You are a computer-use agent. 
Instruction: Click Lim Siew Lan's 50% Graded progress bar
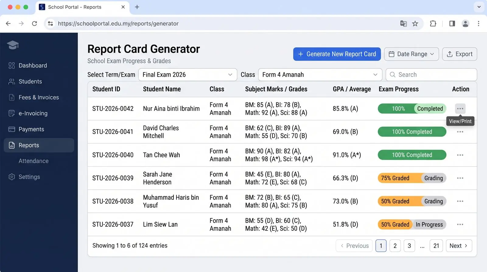[x=412, y=224]
